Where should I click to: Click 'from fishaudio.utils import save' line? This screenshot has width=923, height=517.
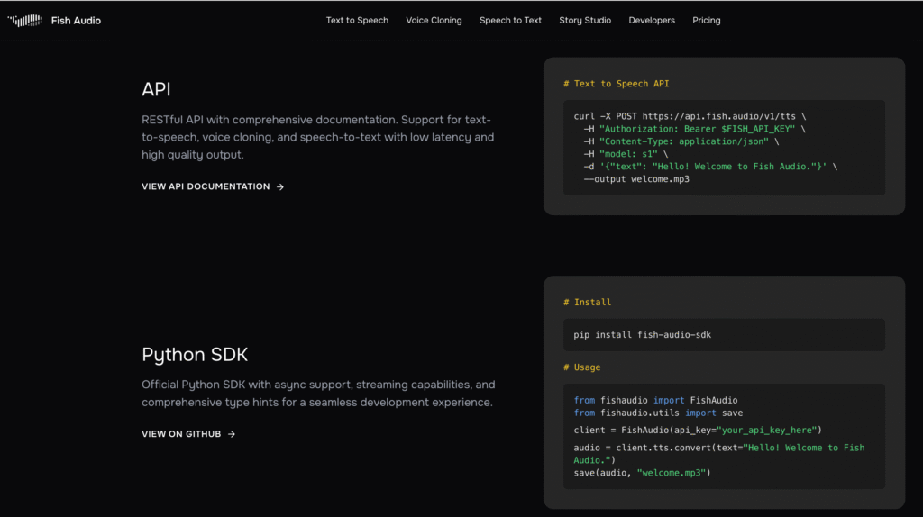click(x=658, y=413)
